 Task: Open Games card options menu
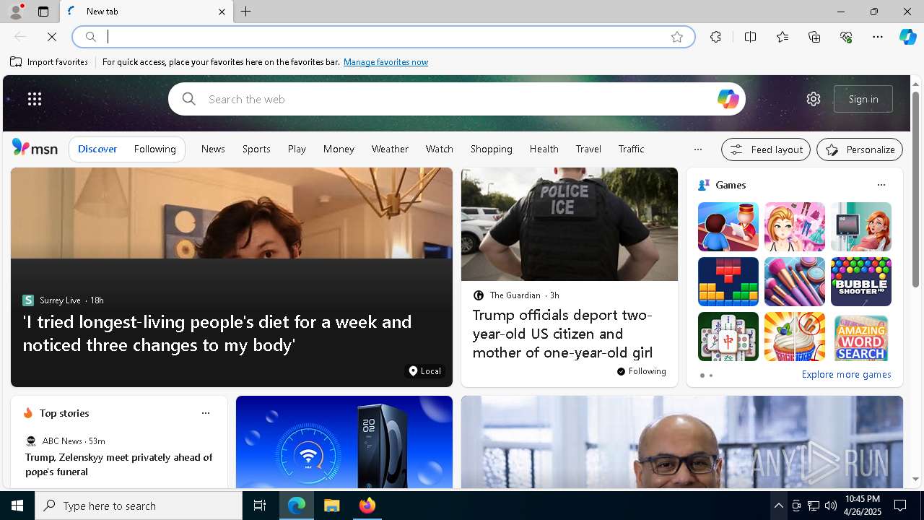pyautogui.click(x=881, y=185)
